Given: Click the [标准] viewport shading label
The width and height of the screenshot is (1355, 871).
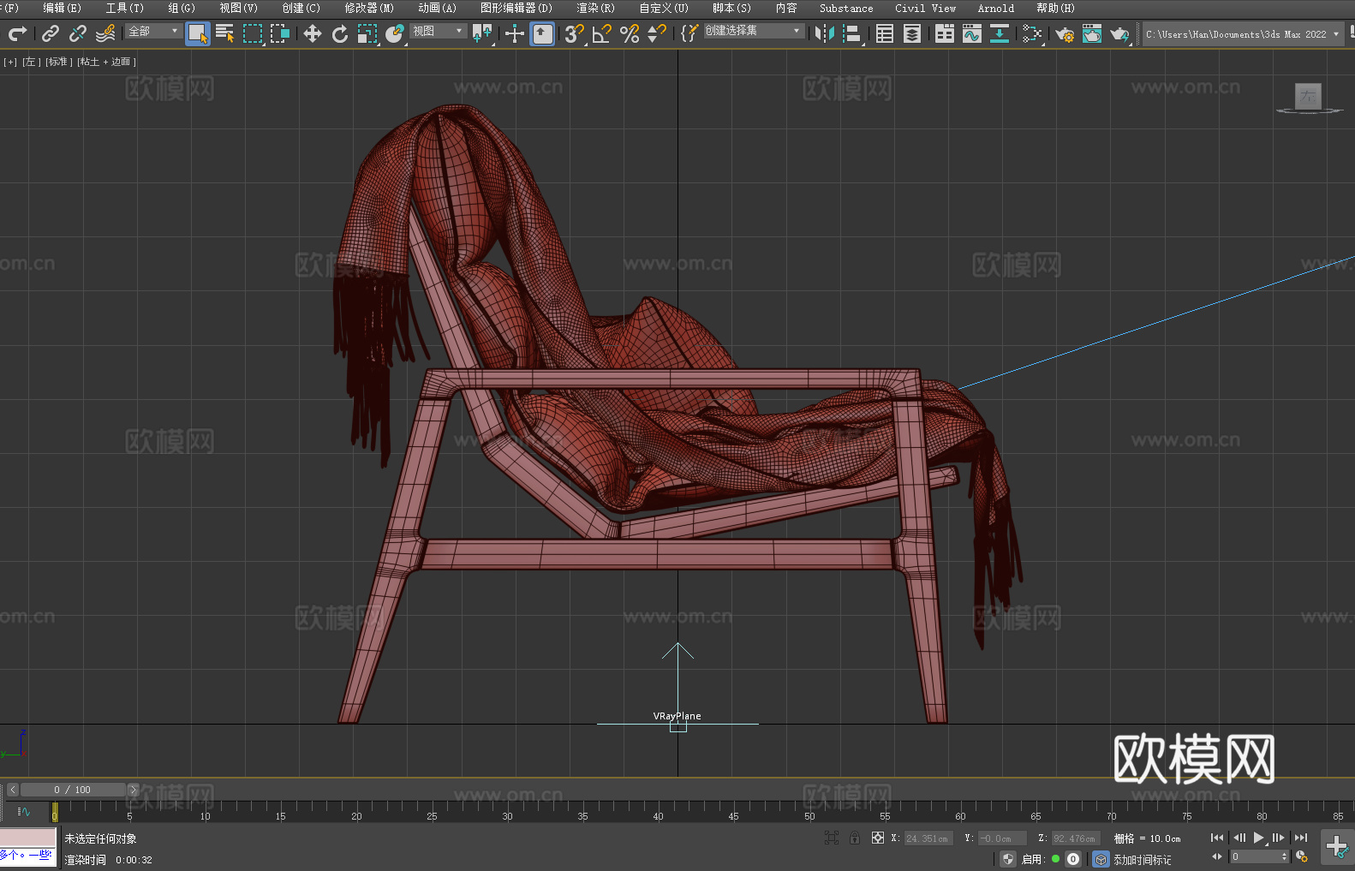Looking at the screenshot, I should pyautogui.click(x=58, y=62).
